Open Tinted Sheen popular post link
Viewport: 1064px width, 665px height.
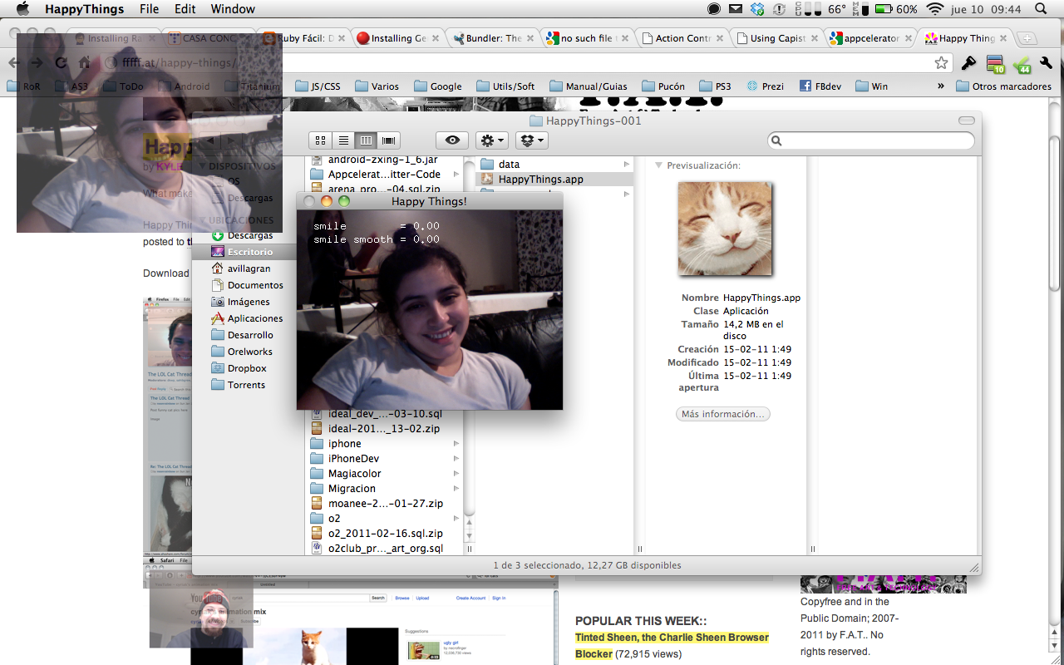point(672,646)
